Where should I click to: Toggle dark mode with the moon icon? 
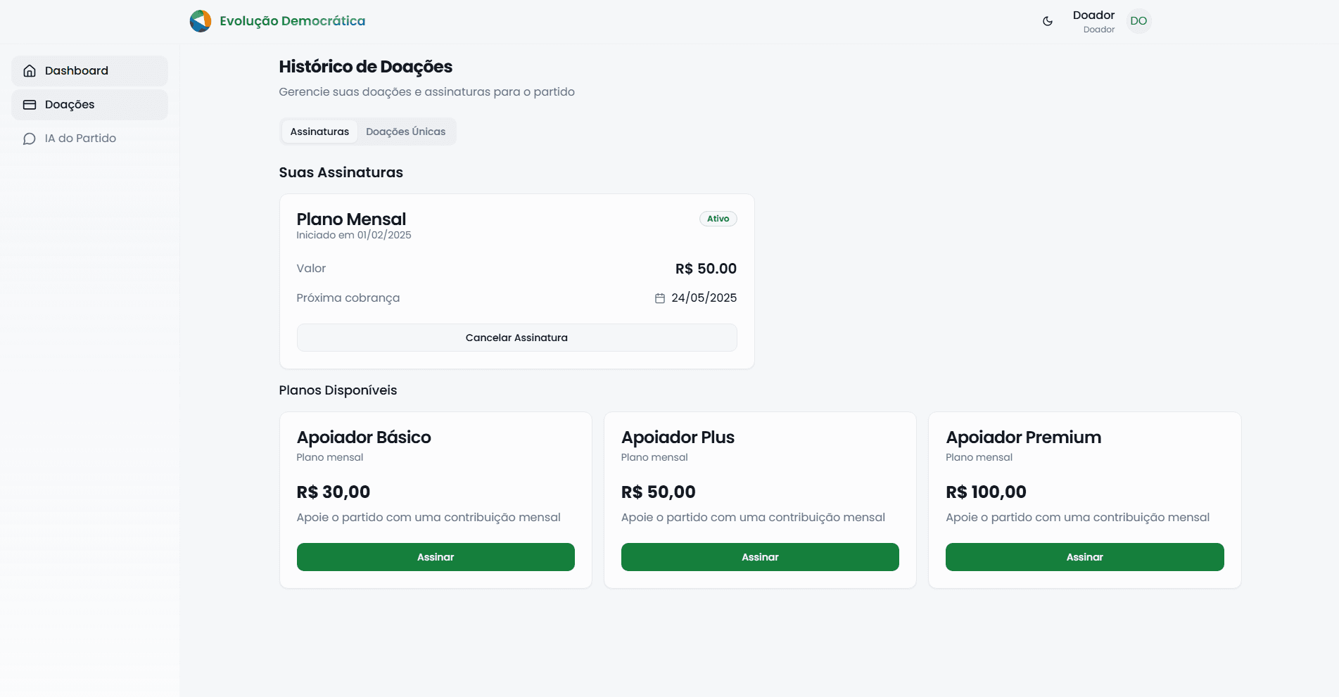point(1048,21)
